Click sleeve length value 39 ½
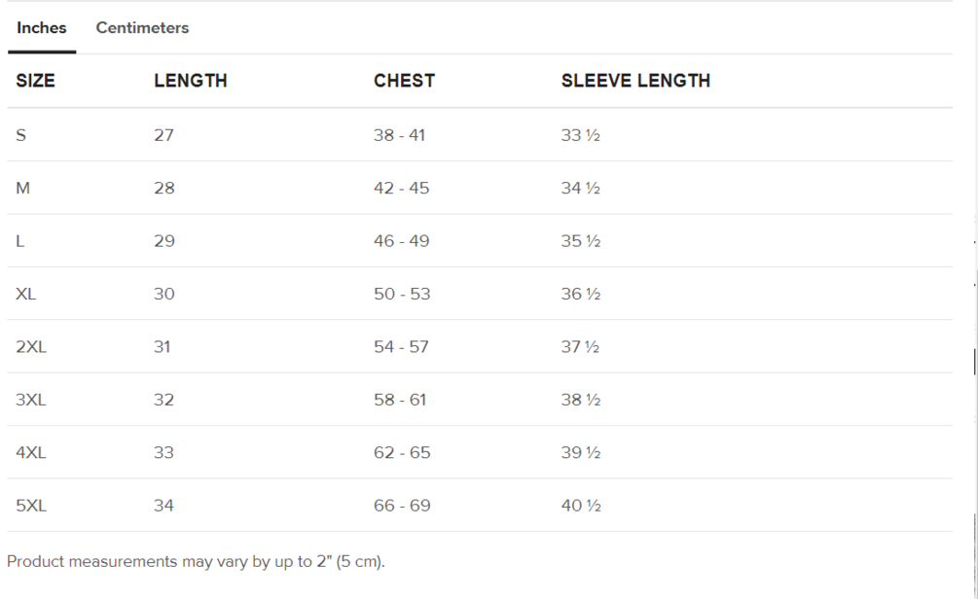This screenshot has height=599, width=978. pos(581,453)
